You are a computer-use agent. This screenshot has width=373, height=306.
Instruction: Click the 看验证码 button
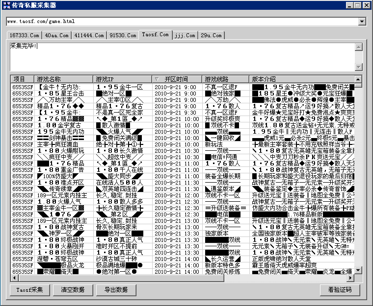(340, 289)
